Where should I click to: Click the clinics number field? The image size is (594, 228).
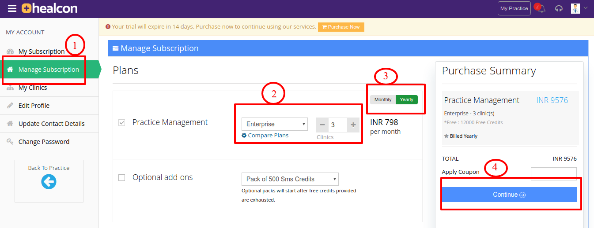pyautogui.click(x=338, y=125)
